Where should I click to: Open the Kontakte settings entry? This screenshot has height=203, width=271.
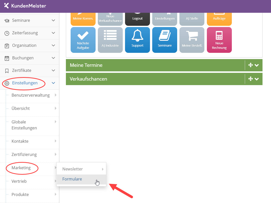click(20, 141)
